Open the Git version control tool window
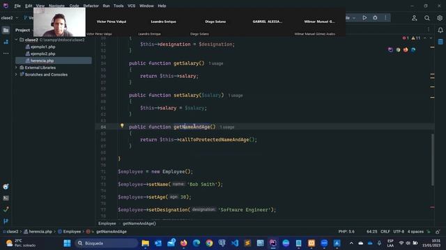446x250 pixels. (6, 221)
